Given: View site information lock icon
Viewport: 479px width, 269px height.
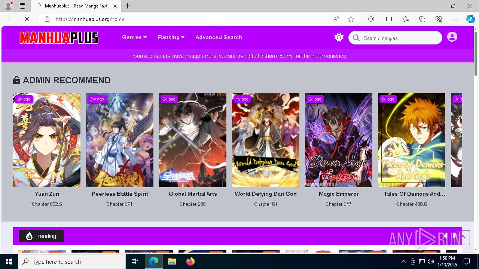Looking at the screenshot, I should [47, 19].
